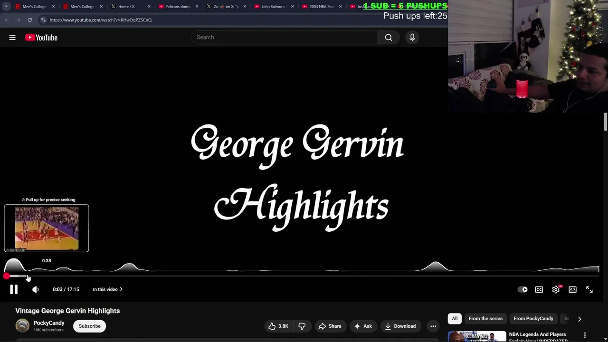Image resolution: width=608 pixels, height=342 pixels.
Task: Close the Pelicans tab
Action: (197, 7)
